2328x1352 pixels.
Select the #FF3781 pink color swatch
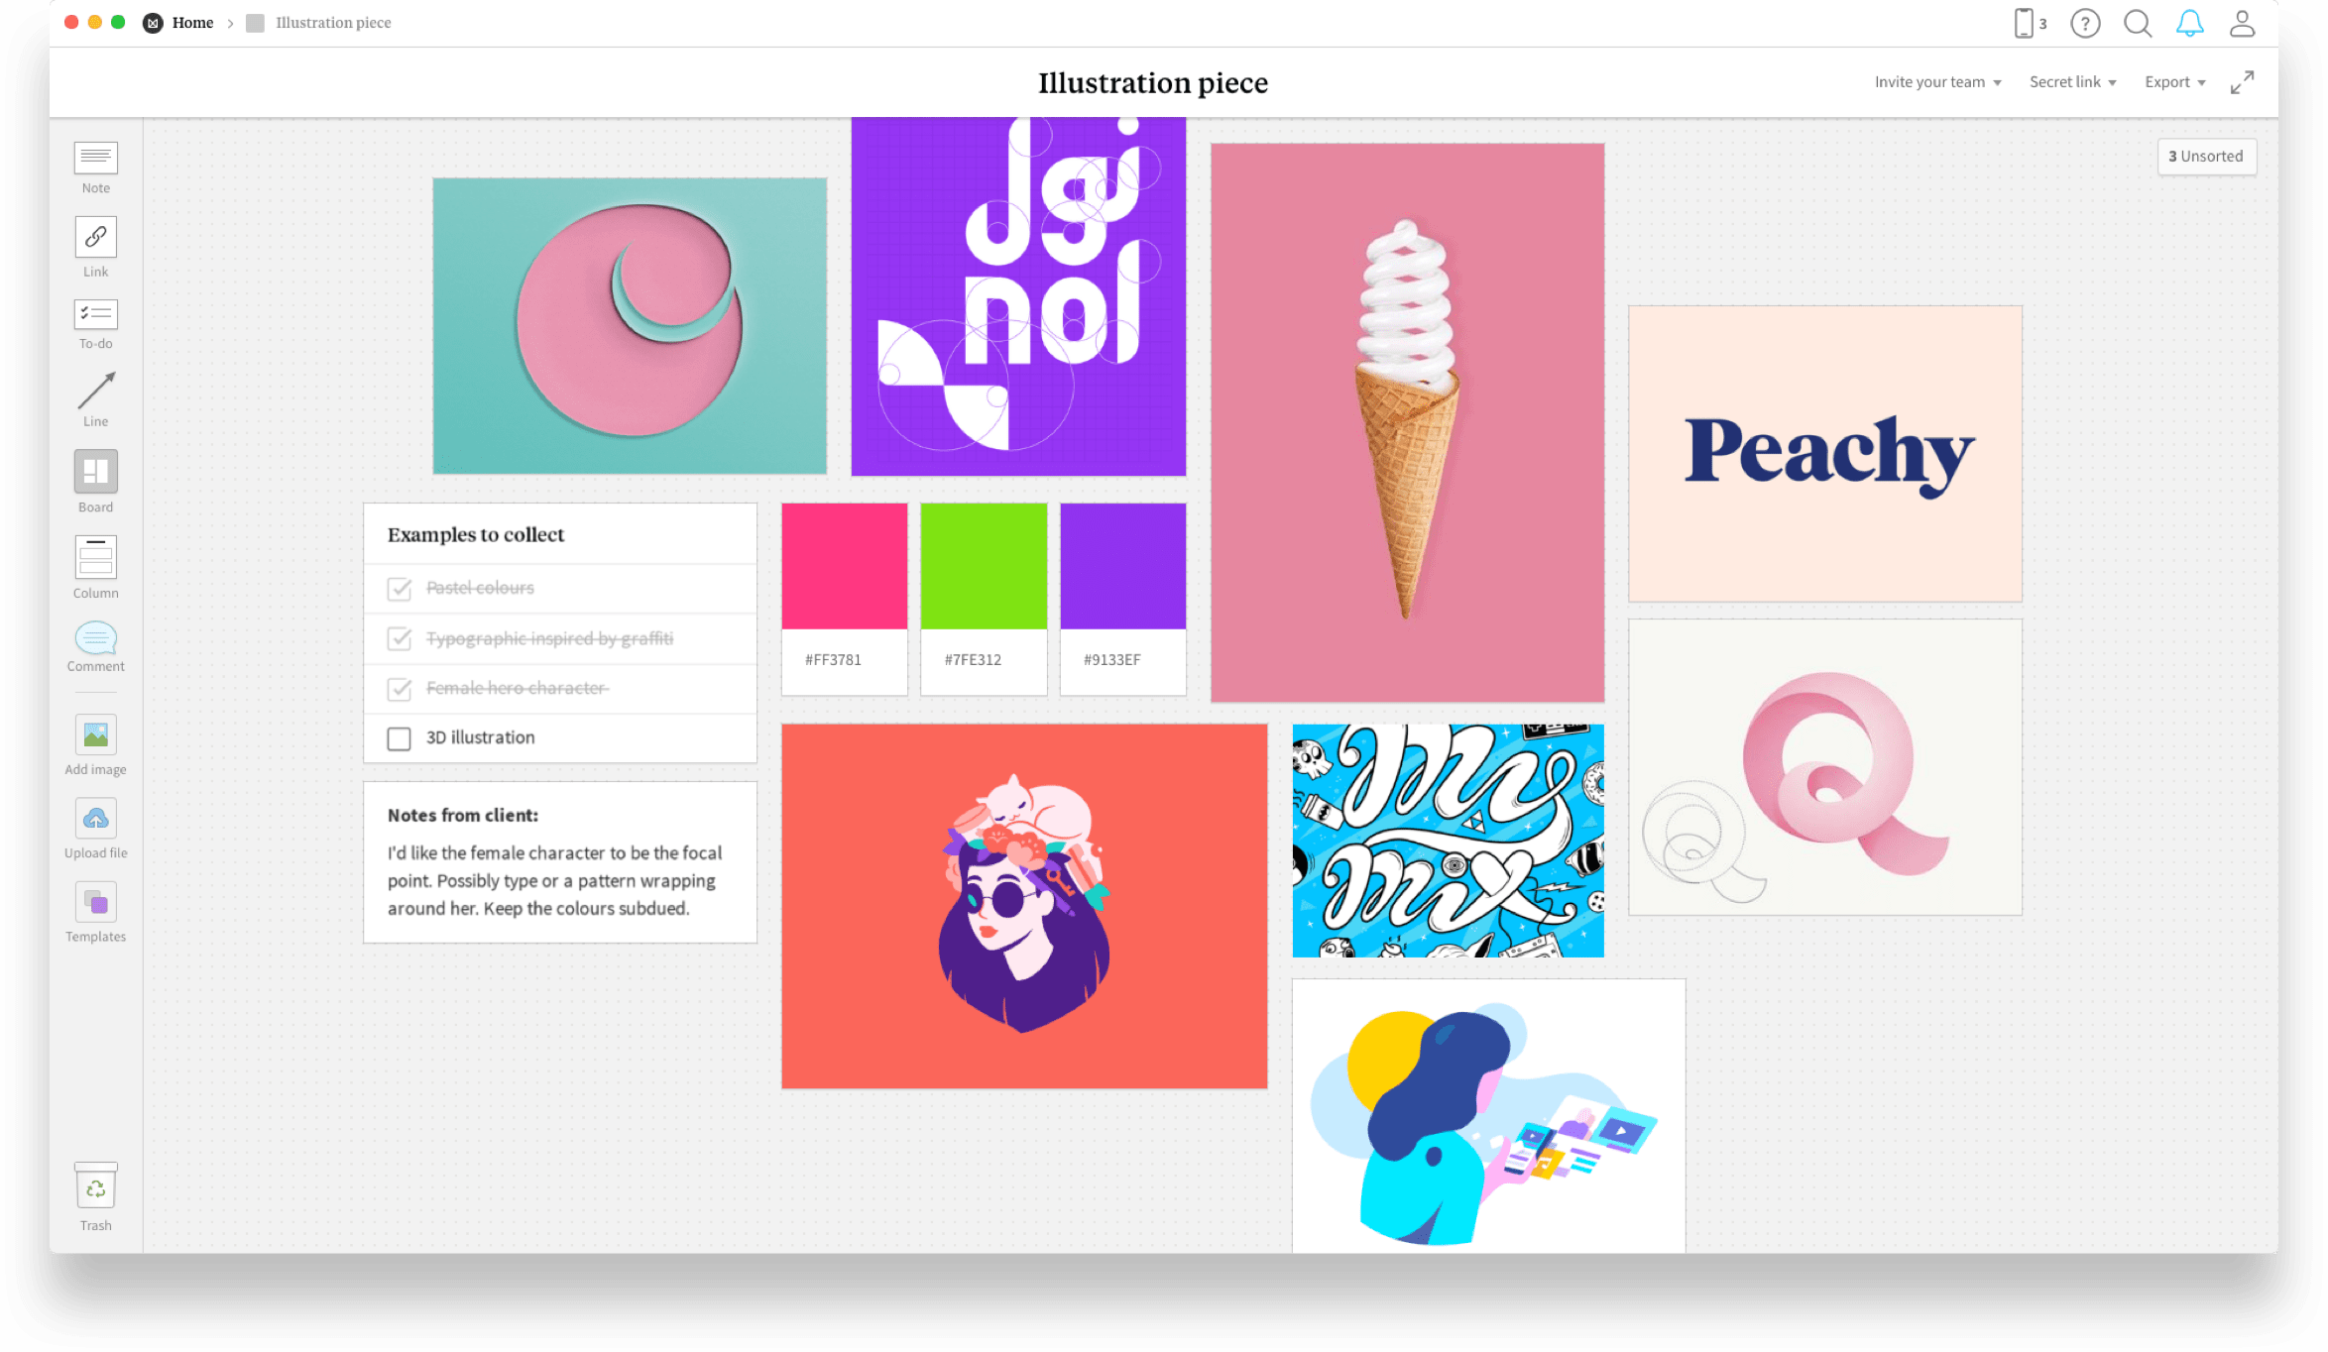(x=845, y=565)
